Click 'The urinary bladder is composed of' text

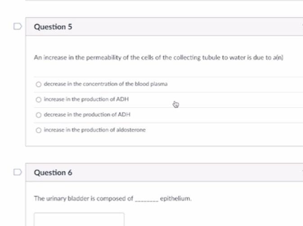(x=84, y=198)
